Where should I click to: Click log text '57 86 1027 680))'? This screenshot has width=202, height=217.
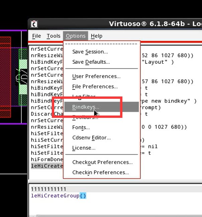point(168,81)
